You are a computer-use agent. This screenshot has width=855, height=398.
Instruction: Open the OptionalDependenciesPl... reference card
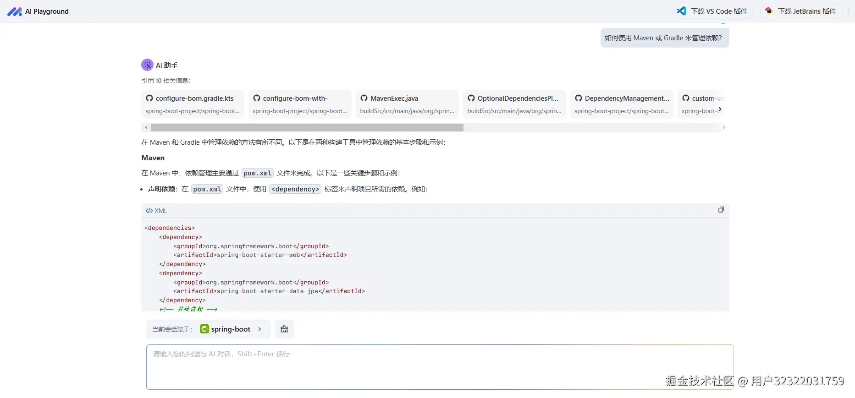tap(514, 104)
